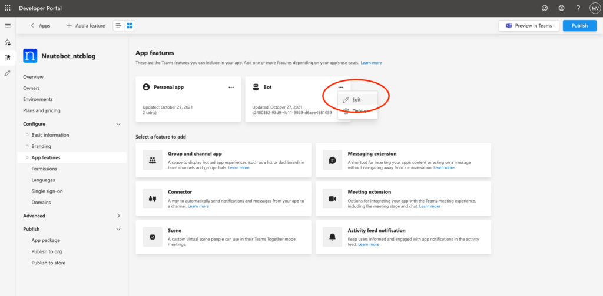Open the settings gear icon
This screenshot has height=296, width=603.
[x=561, y=8]
